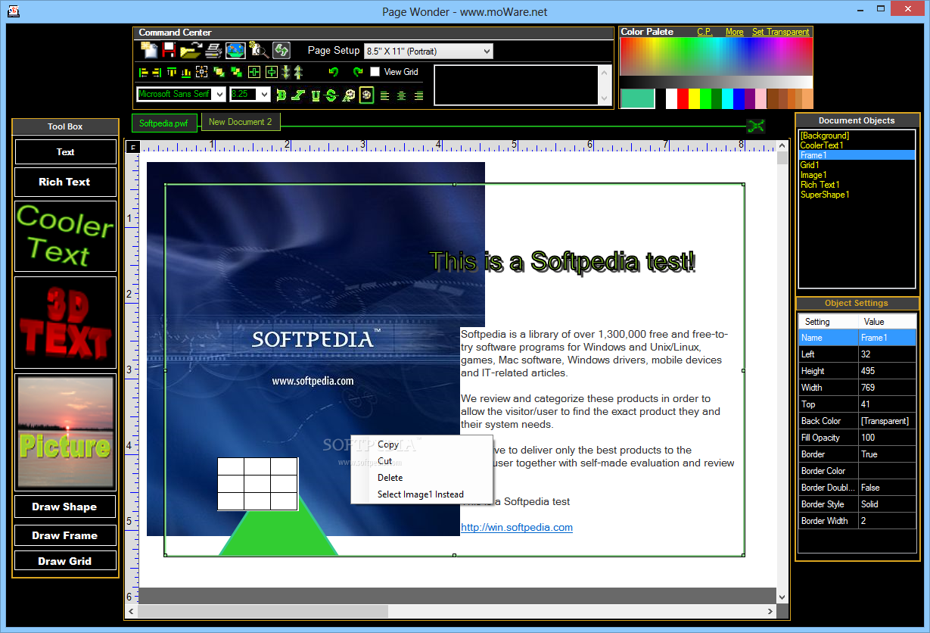930x633 pixels.
Task: Send selected object to back icon
Action: click(236, 72)
